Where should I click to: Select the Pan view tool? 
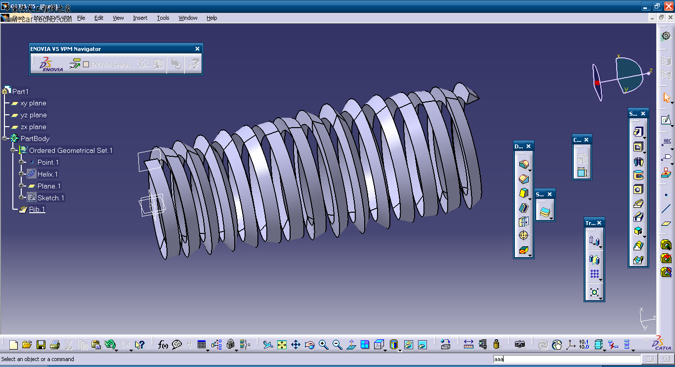point(295,345)
